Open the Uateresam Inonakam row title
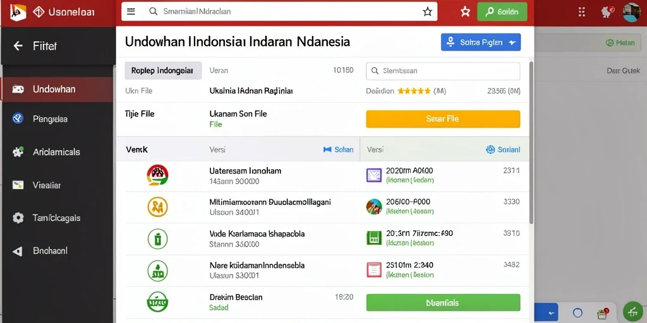 (245, 170)
